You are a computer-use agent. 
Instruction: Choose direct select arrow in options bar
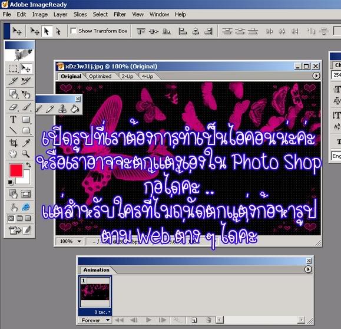[58, 31]
